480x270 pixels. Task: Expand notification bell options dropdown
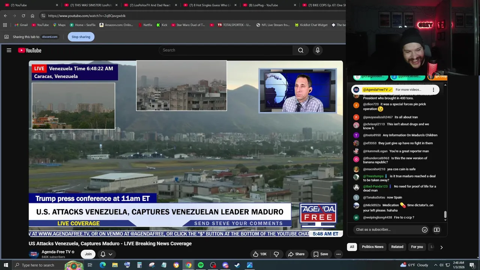(x=110, y=254)
